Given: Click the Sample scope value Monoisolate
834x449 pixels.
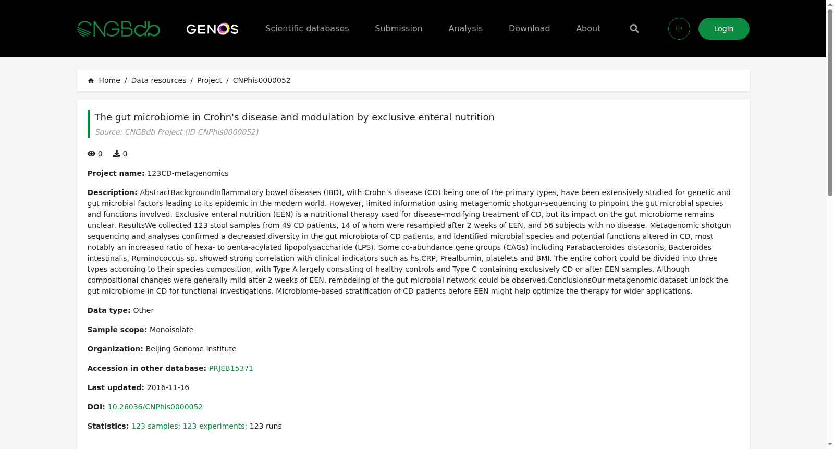Looking at the screenshot, I should tap(171, 330).
